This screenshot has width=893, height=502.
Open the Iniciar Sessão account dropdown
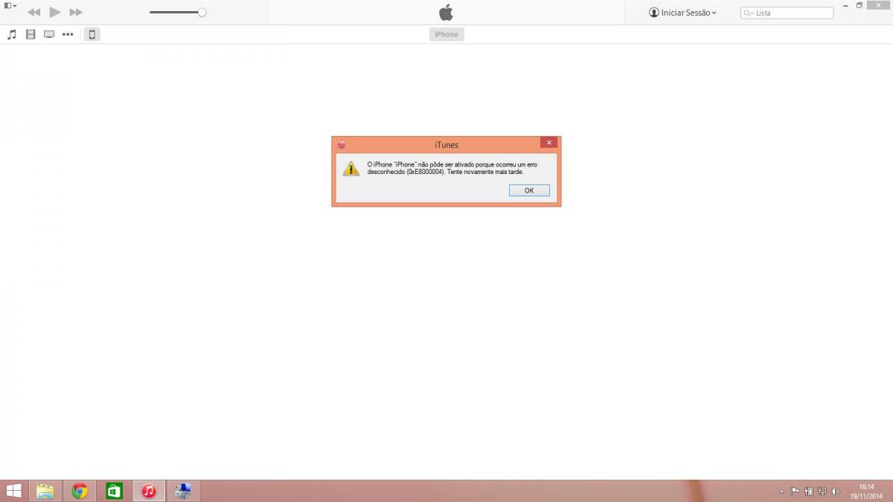pyautogui.click(x=682, y=13)
